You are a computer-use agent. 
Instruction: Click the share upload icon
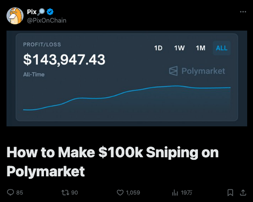(243, 193)
